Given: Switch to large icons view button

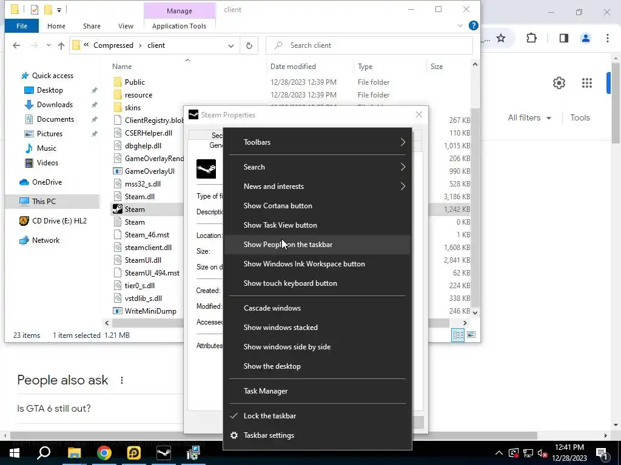Looking at the screenshot, I should (x=471, y=335).
